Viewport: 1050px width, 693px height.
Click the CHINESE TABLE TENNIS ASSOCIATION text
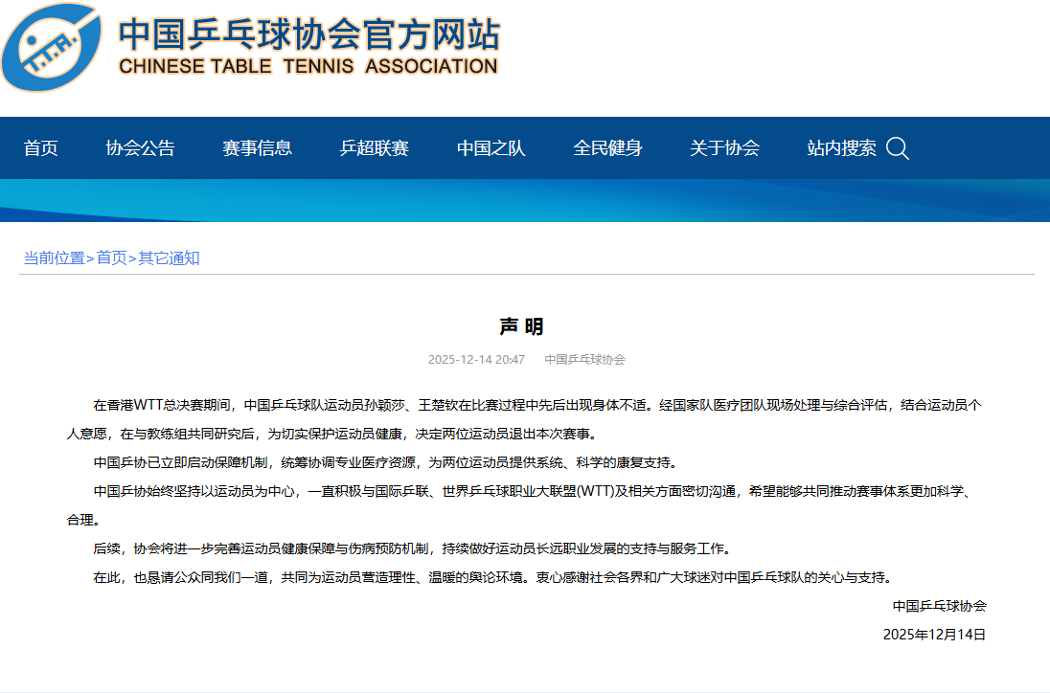click(308, 67)
